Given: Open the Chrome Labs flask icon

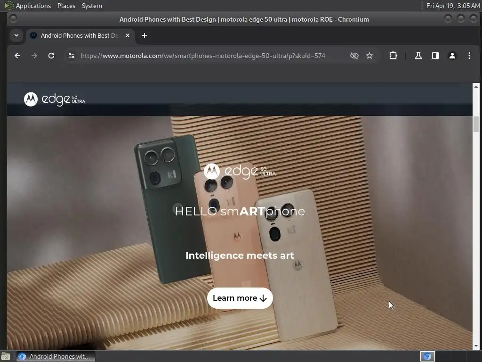Looking at the screenshot, I should [418, 56].
